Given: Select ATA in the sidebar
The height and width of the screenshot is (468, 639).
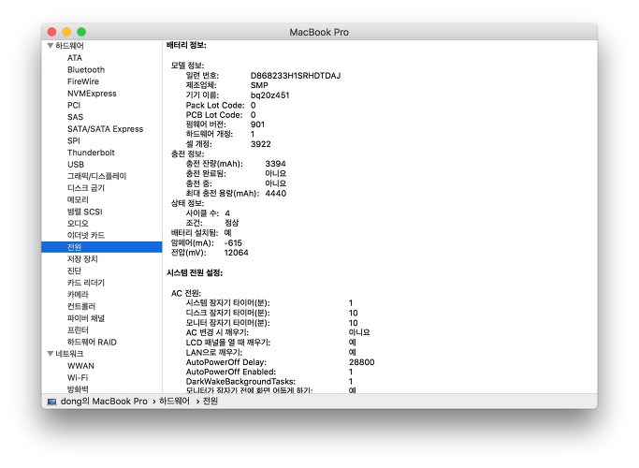Looking at the screenshot, I should [x=75, y=58].
